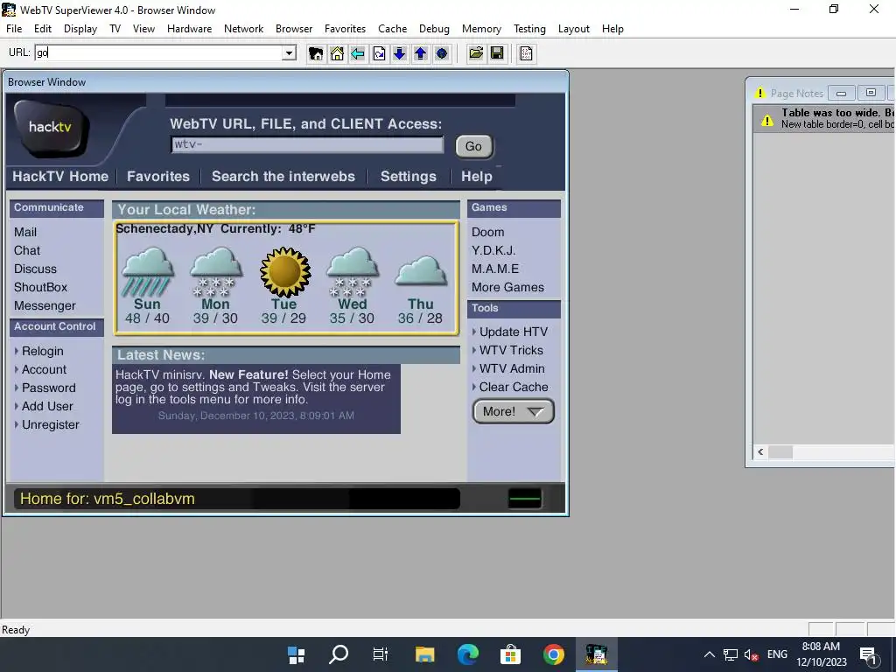Click the blue globe toolbar icon
Image resolution: width=896 pixels, height=672 pixels.
442,53
